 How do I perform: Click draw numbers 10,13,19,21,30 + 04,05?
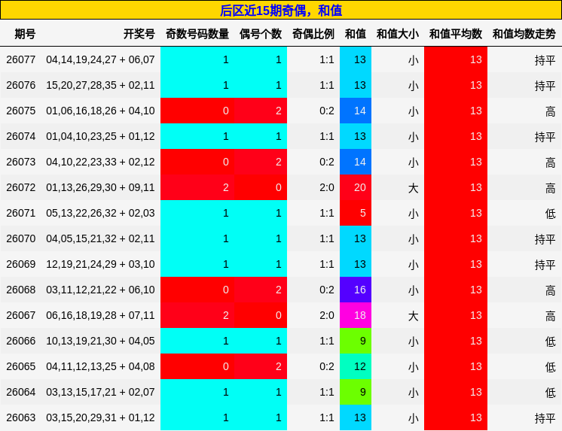pyautogui.click(x=100, y=341)
